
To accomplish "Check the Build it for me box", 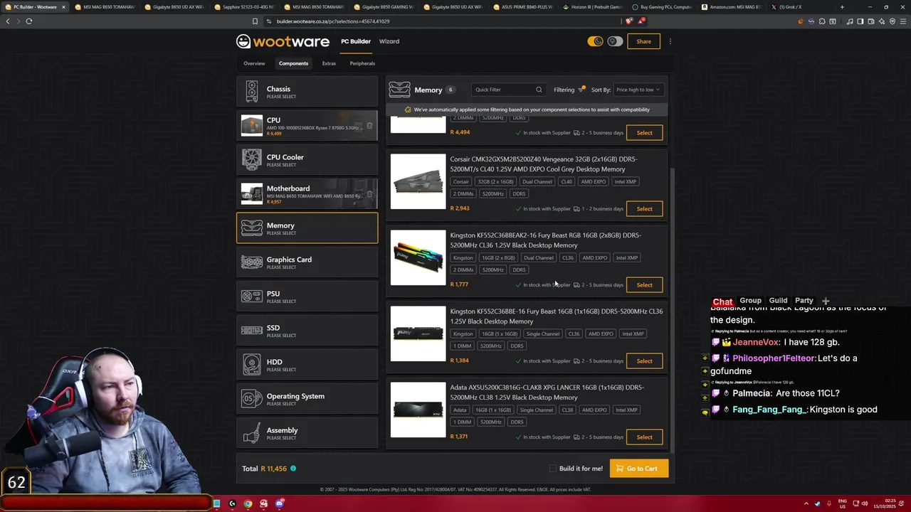I will [553, 469].
